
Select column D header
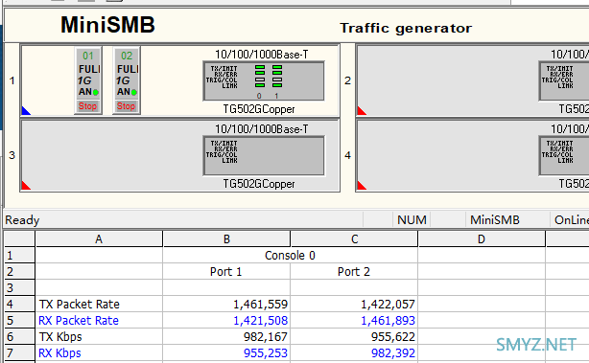482,238
